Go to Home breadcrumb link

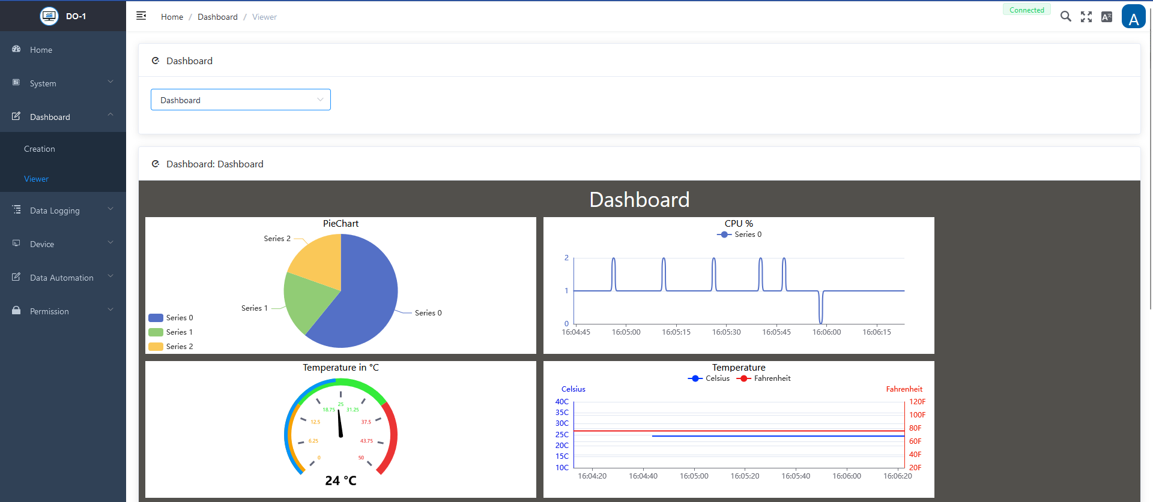(172, 17)
